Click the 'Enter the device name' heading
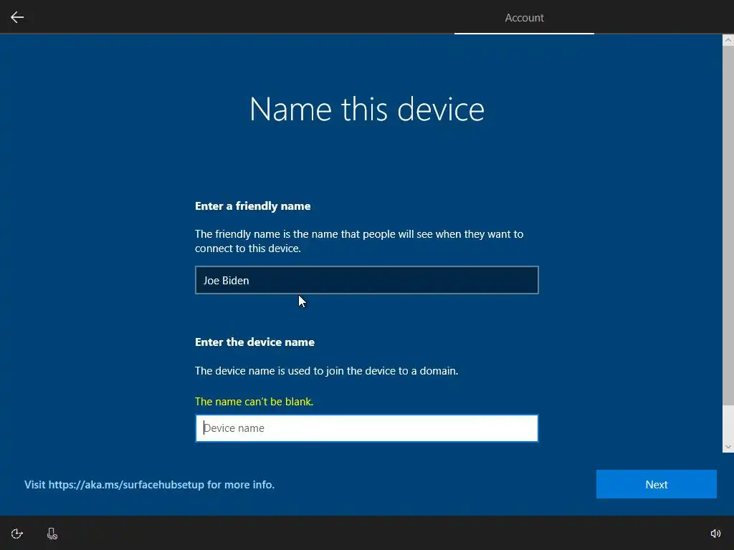Image resolution: width=734 pixels, height=550 pixels. tap(254, 342)
